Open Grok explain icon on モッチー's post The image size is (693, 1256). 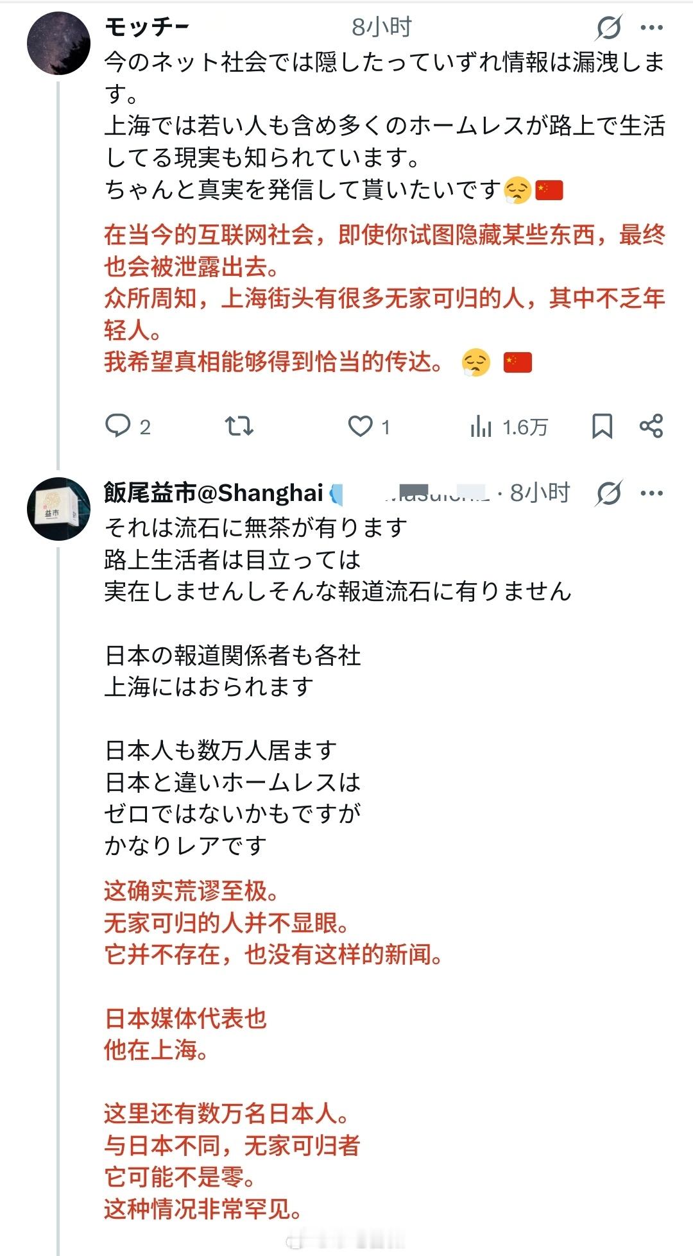(x=608, y=28)
